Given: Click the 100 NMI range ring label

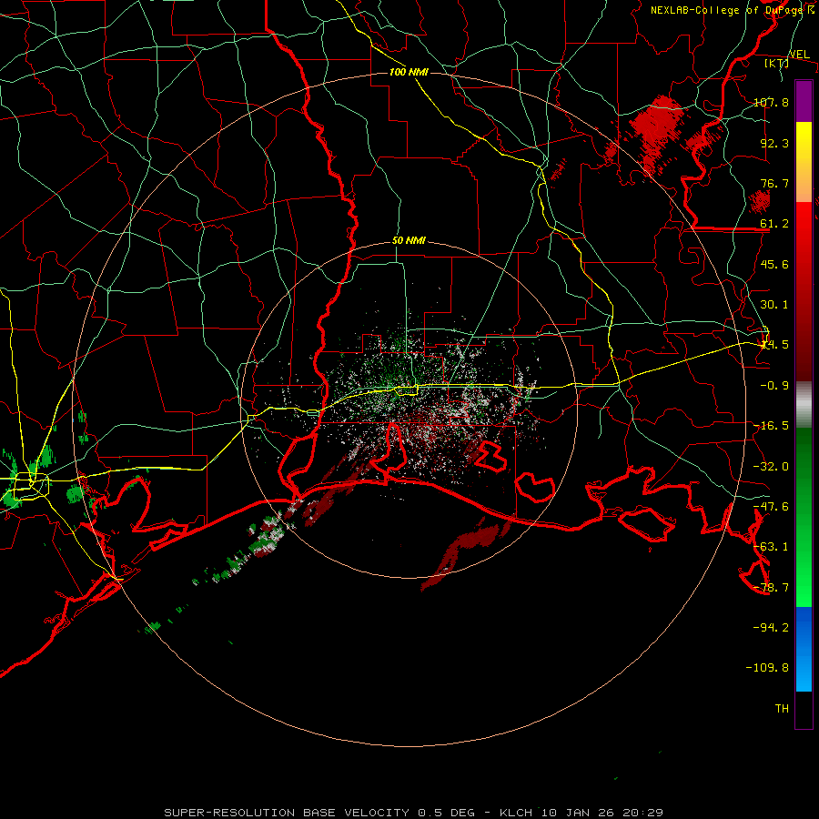Looking at the screenshot, I should 409,72.
